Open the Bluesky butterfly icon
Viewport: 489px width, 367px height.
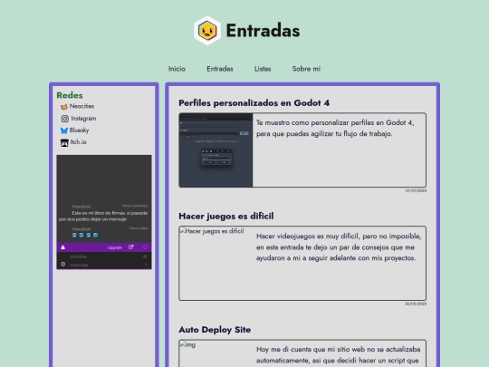(64, 130)
